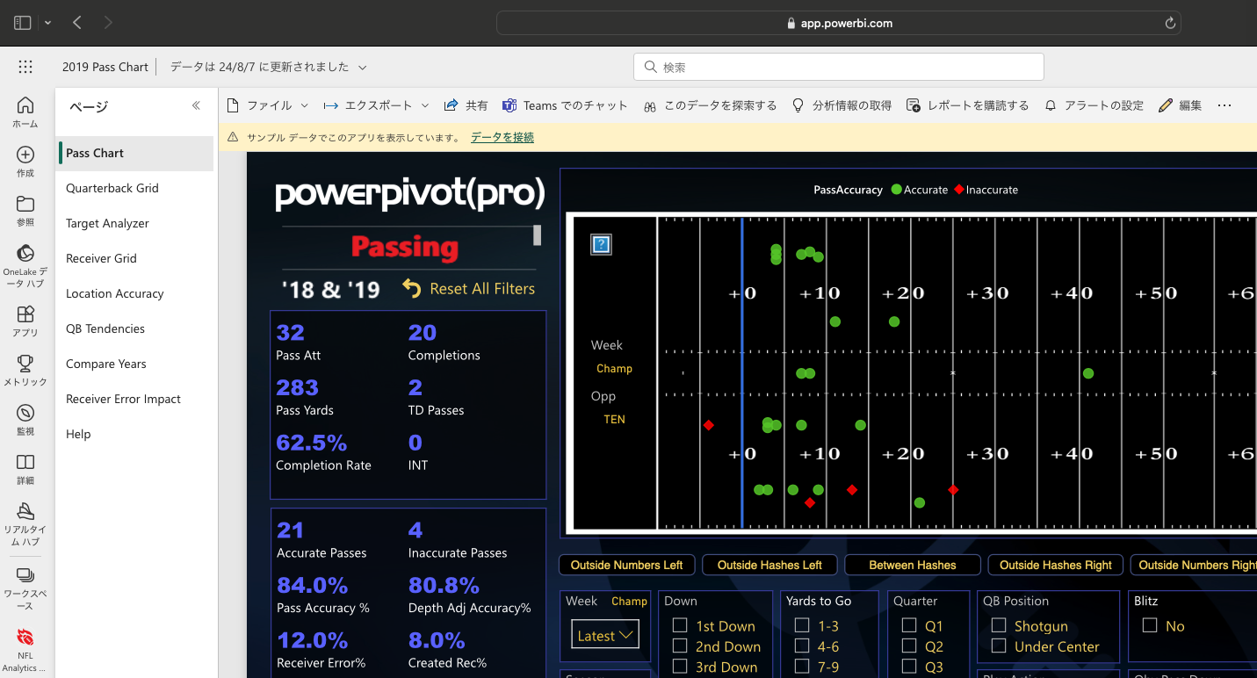Open the Compare Years page
This screenshot has width=1257, height=678.
[x=136, y=364]
